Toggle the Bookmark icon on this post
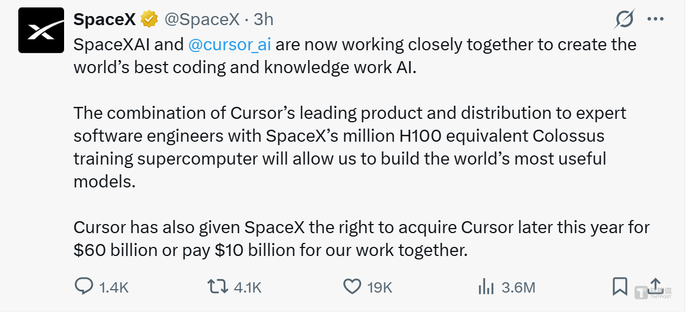690x312 pixels. pyautogui.click(x=620, y=286)
